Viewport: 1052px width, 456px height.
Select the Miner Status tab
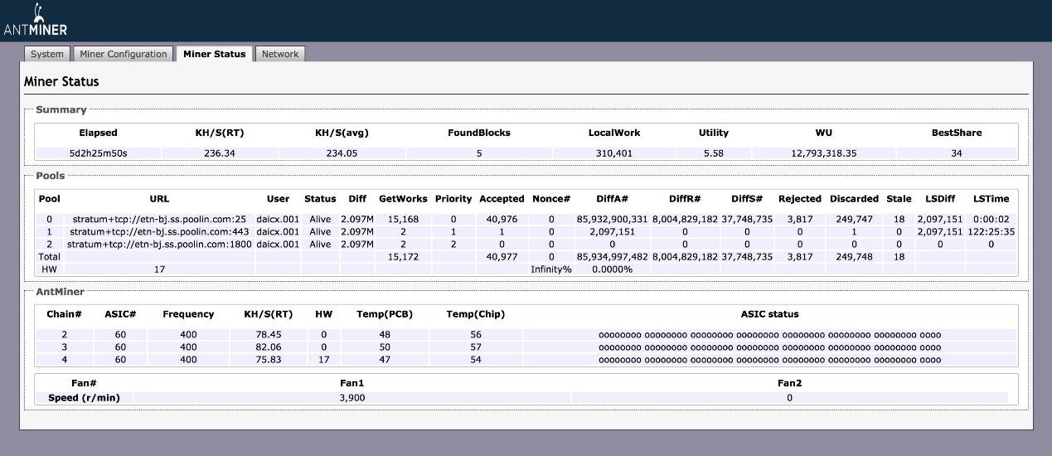(215, 54)
